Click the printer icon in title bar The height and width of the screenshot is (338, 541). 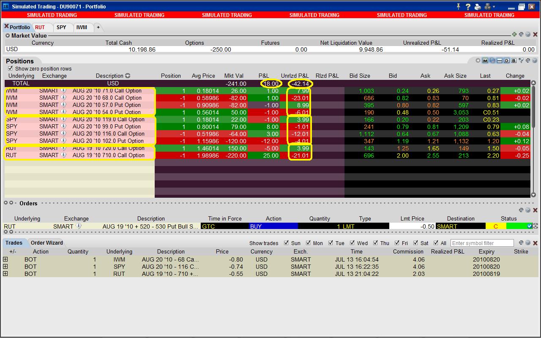coord(478,7)
